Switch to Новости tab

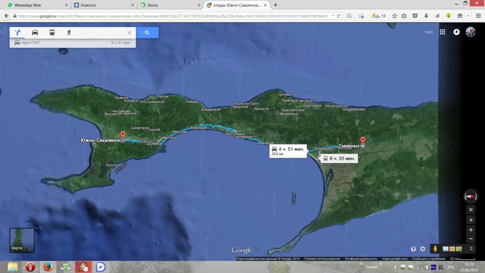[x=104, y=5]
